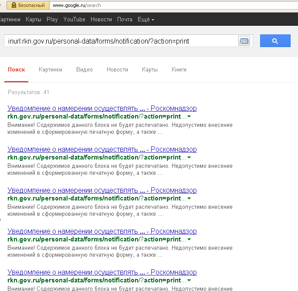This screenshot has width=298, height=292.
Task: Open the fifth Уведомление о намерении result link
Action: coord(102,272)
